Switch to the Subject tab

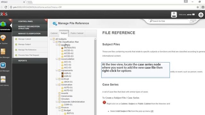(64, 33)
